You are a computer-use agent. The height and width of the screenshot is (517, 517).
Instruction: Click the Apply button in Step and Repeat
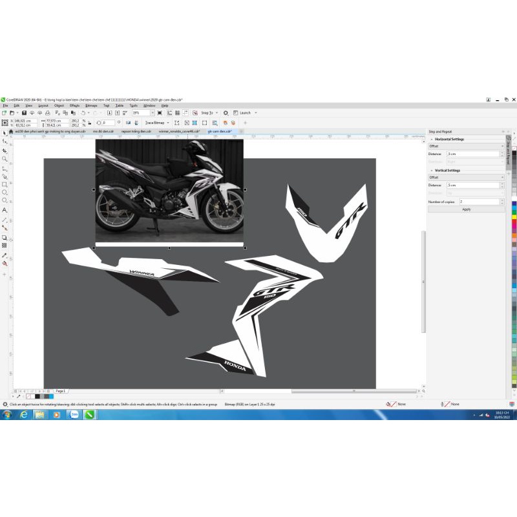pyautogui.click(x=466, y=209)
